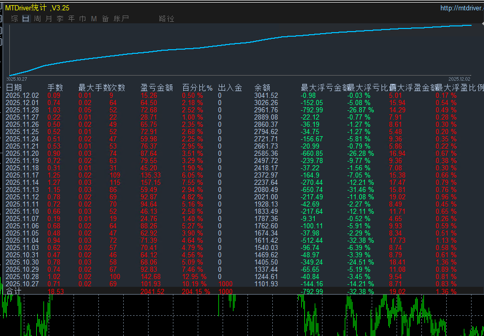
Task: Click profit amount 157.15
Action: [151, 183]
